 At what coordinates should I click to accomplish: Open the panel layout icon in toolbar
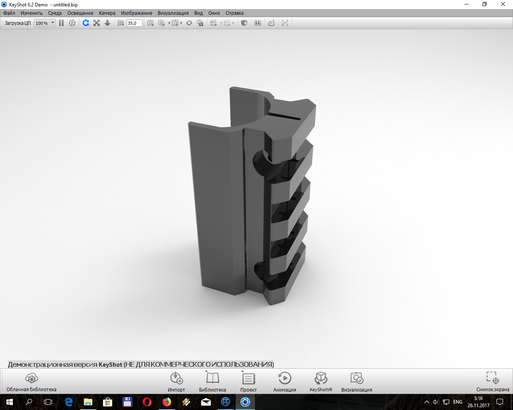pyautogui.click(x=258, y=23)
